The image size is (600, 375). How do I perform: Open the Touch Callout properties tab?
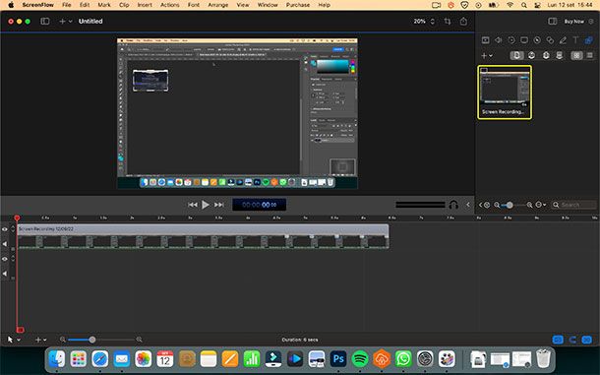(550, 39)
